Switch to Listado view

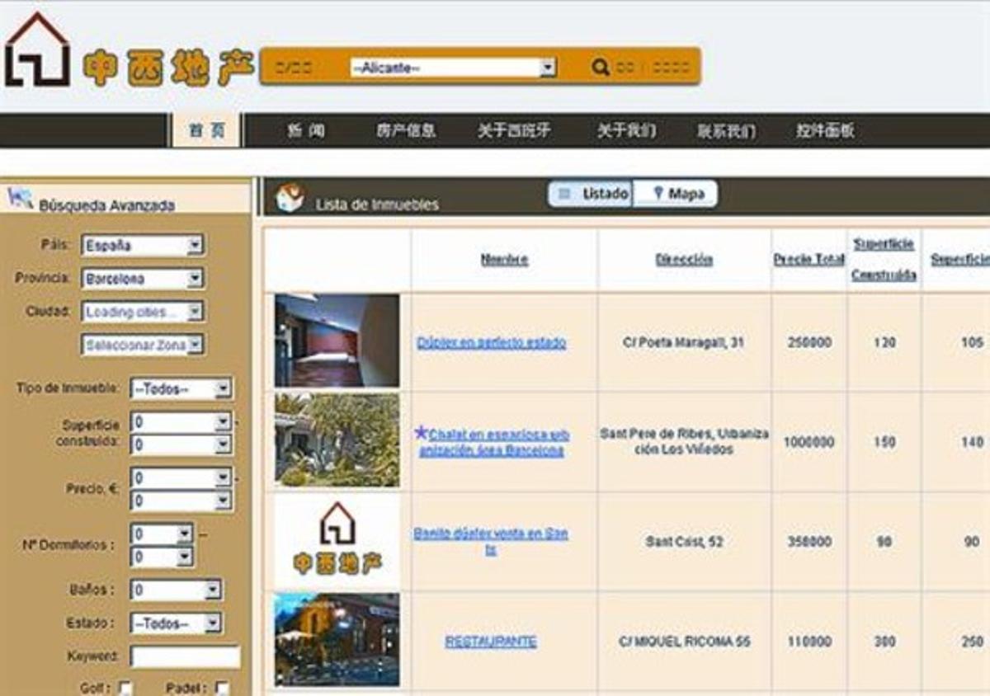(591, 194)
